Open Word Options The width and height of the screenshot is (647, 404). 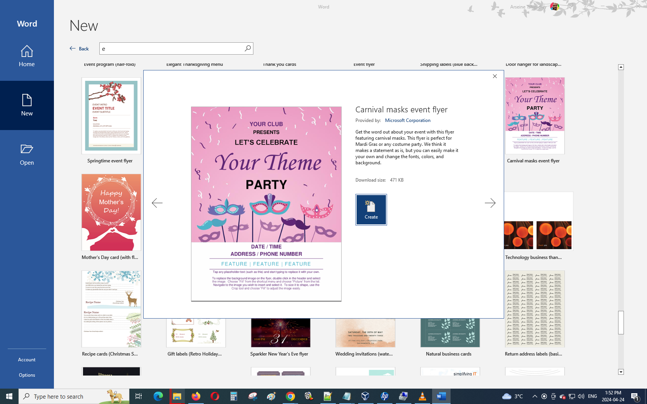tap(27, 375)
